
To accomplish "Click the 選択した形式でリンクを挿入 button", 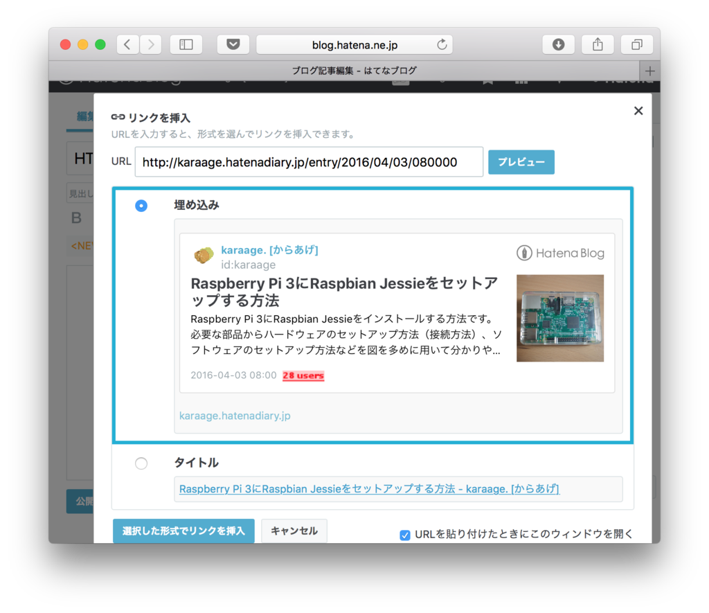I will pos(183,531).
